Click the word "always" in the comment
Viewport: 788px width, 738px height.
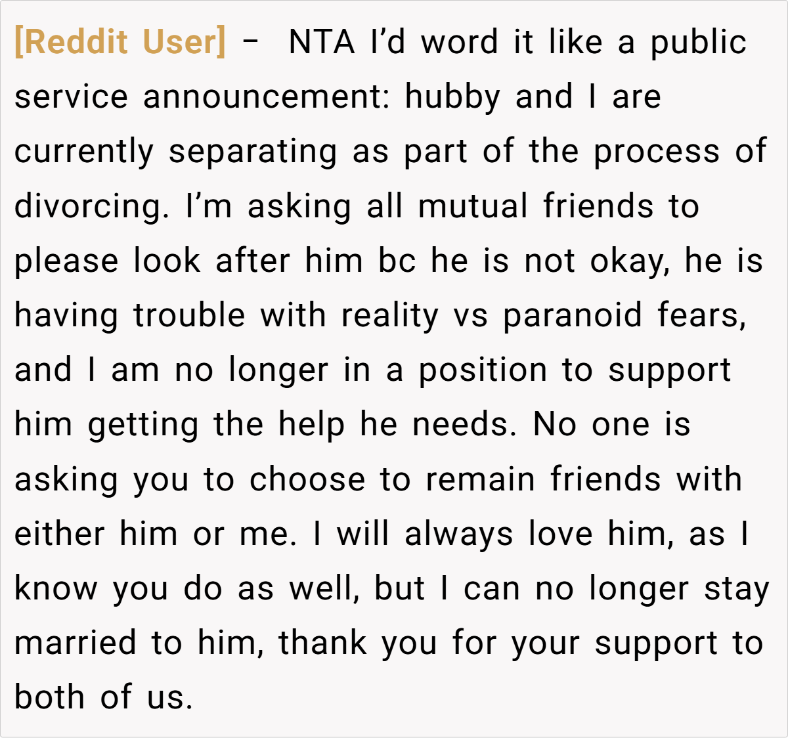coord(458,534)
